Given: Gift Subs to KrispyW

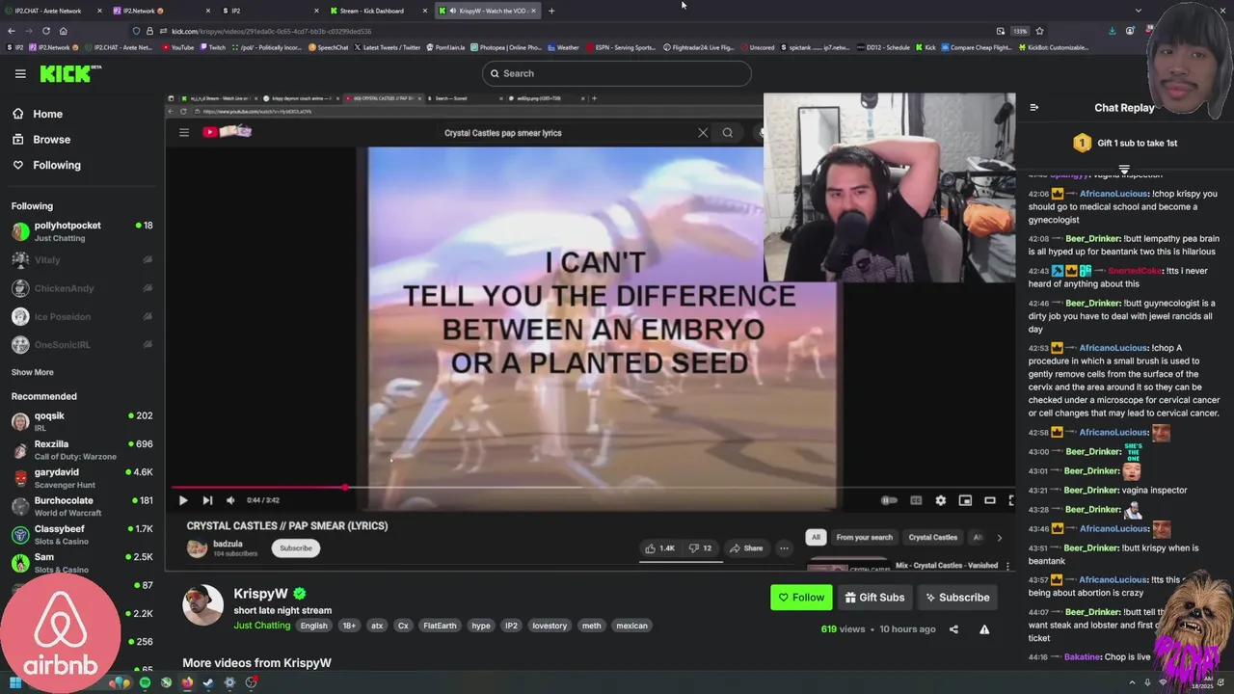Looking at the screenshot, I should click(874, 598).
